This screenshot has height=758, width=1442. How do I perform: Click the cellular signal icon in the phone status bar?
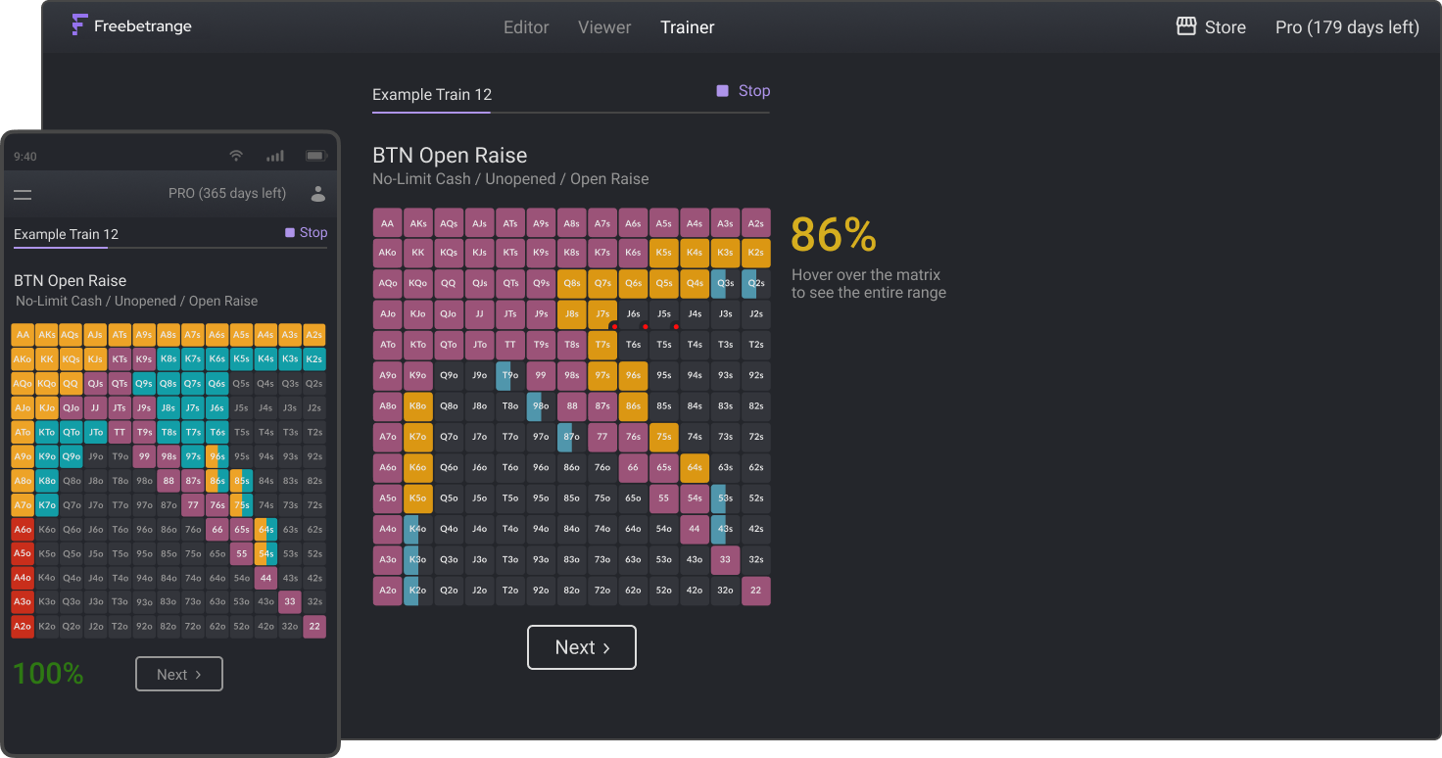274,155
